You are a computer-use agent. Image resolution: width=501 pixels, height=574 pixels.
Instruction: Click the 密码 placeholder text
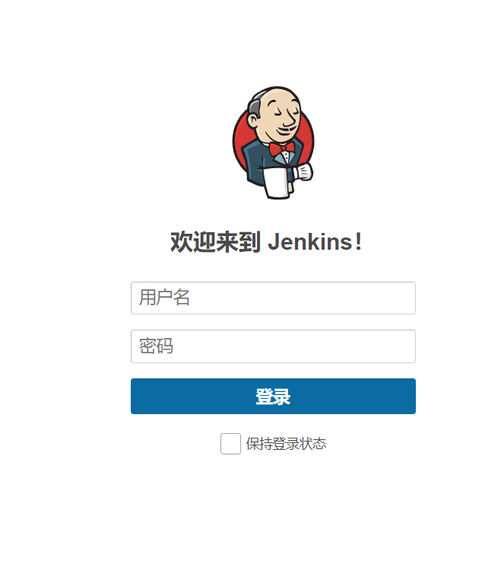pos(156,346)
